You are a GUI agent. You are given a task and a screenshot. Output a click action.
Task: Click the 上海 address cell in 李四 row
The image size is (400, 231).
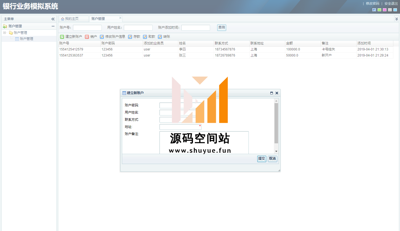pyautogui.click(x=267, y=49)
